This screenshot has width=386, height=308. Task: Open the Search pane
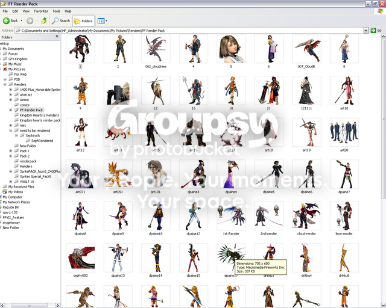point(61,21)
